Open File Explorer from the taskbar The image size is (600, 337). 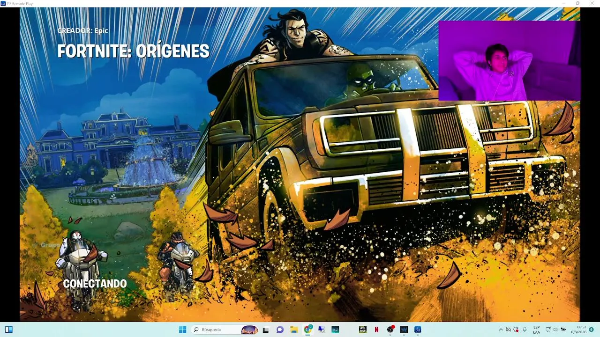[294, 330]
